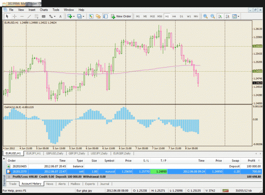Switch to GBPJPY,Daily chart tab
Viewport: 265px width, 195px height.
click(x=77, y=153)
